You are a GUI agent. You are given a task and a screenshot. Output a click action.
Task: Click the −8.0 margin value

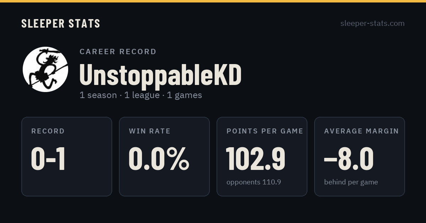tap(349, 159)
